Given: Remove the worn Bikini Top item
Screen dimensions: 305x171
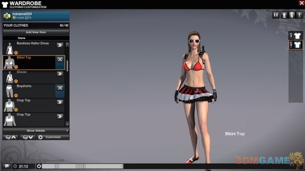Looking at the screenshot, I should pos(60,59).
